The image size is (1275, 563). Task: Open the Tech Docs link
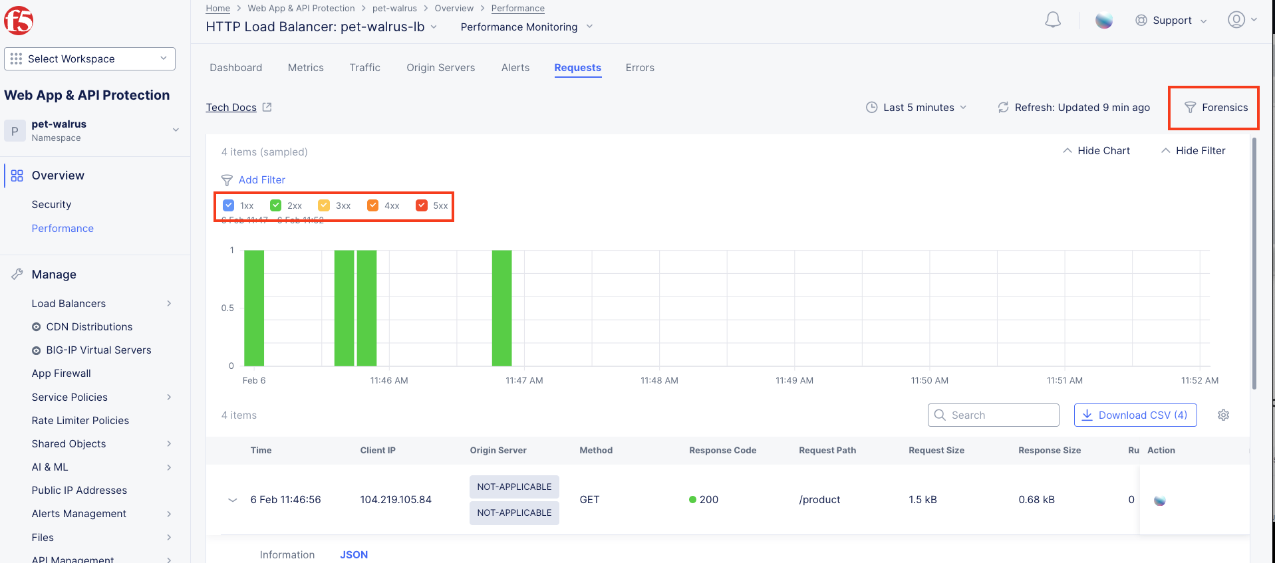click(231, 108)
